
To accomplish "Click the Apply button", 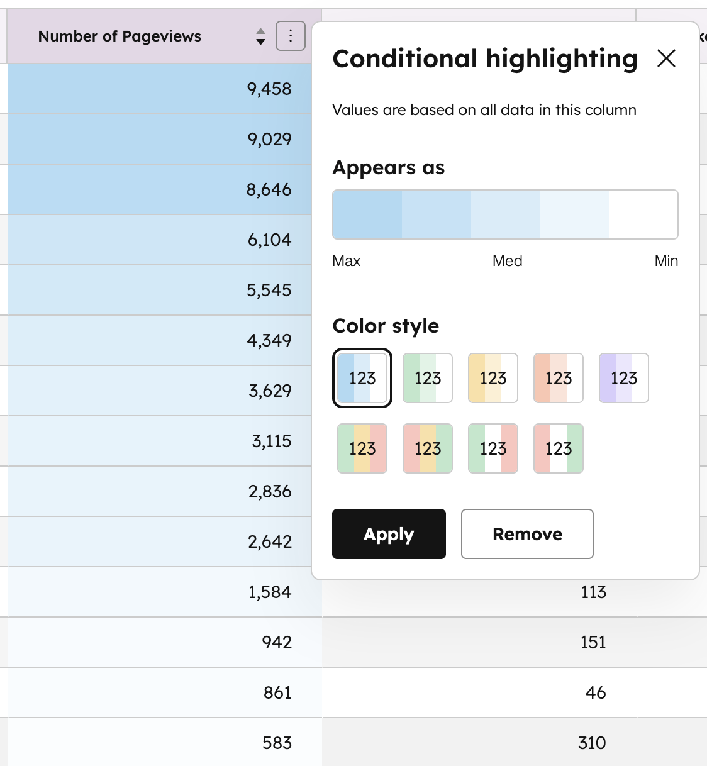I will pos(389,534).
